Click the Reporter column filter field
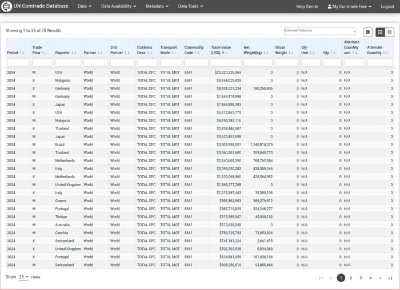This screenshot has height=290, width=400. click(x=68, y=63)
